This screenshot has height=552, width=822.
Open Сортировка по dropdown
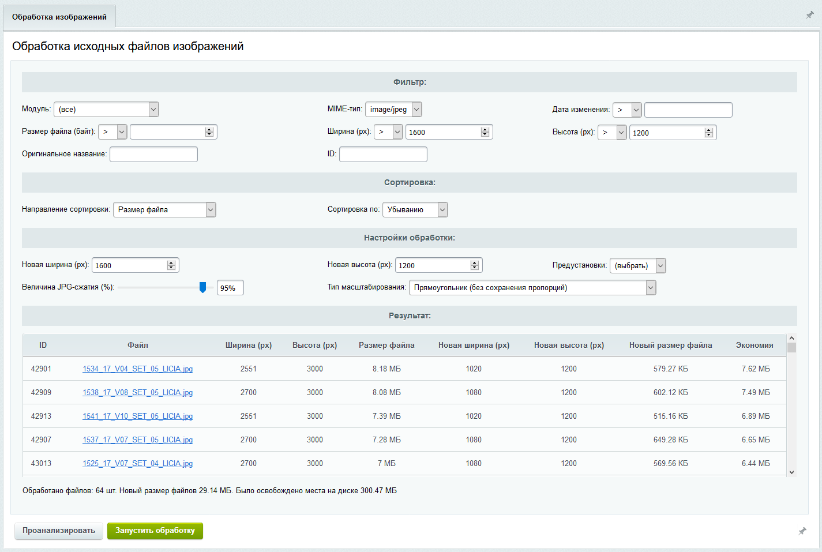415,209
